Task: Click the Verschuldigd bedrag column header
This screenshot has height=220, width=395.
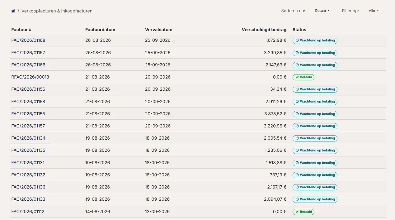Action: pyautogui.click(x=264, y=30)
